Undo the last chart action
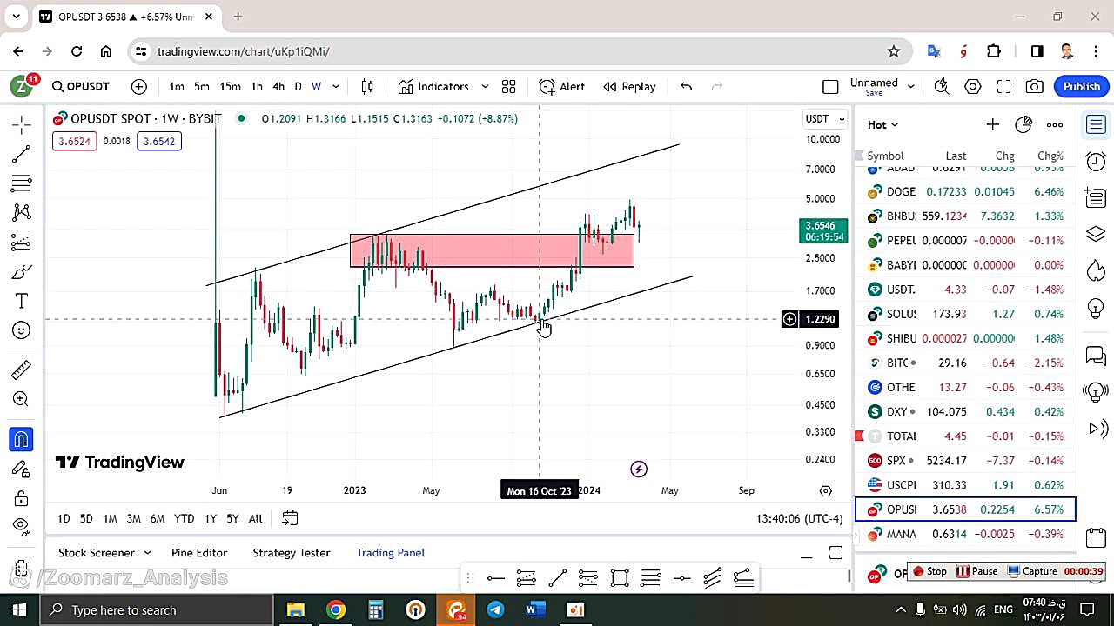The width and height of the screenshot is (1114, 626). coord(687,86)
